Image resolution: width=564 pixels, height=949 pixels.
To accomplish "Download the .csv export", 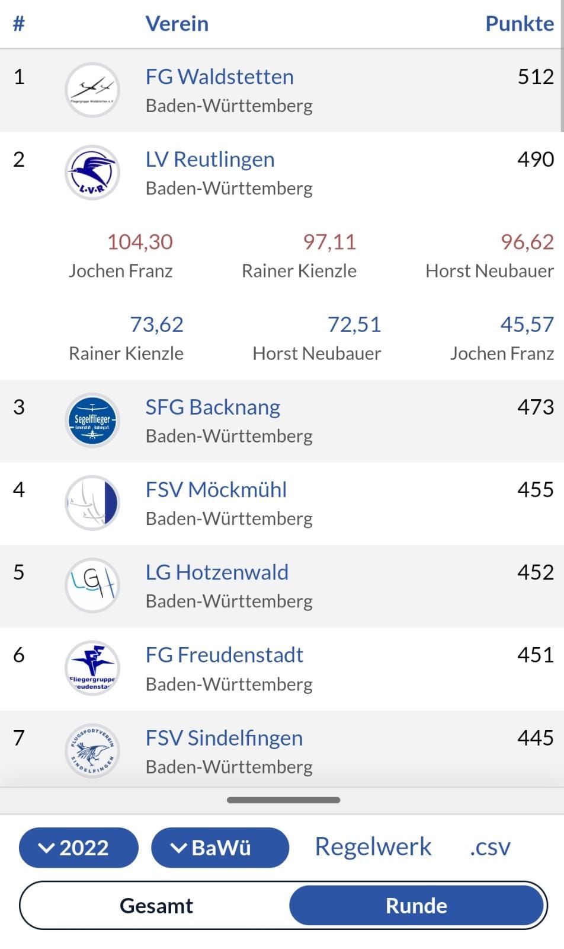I will pyautogui.click(x=490, y=847).
